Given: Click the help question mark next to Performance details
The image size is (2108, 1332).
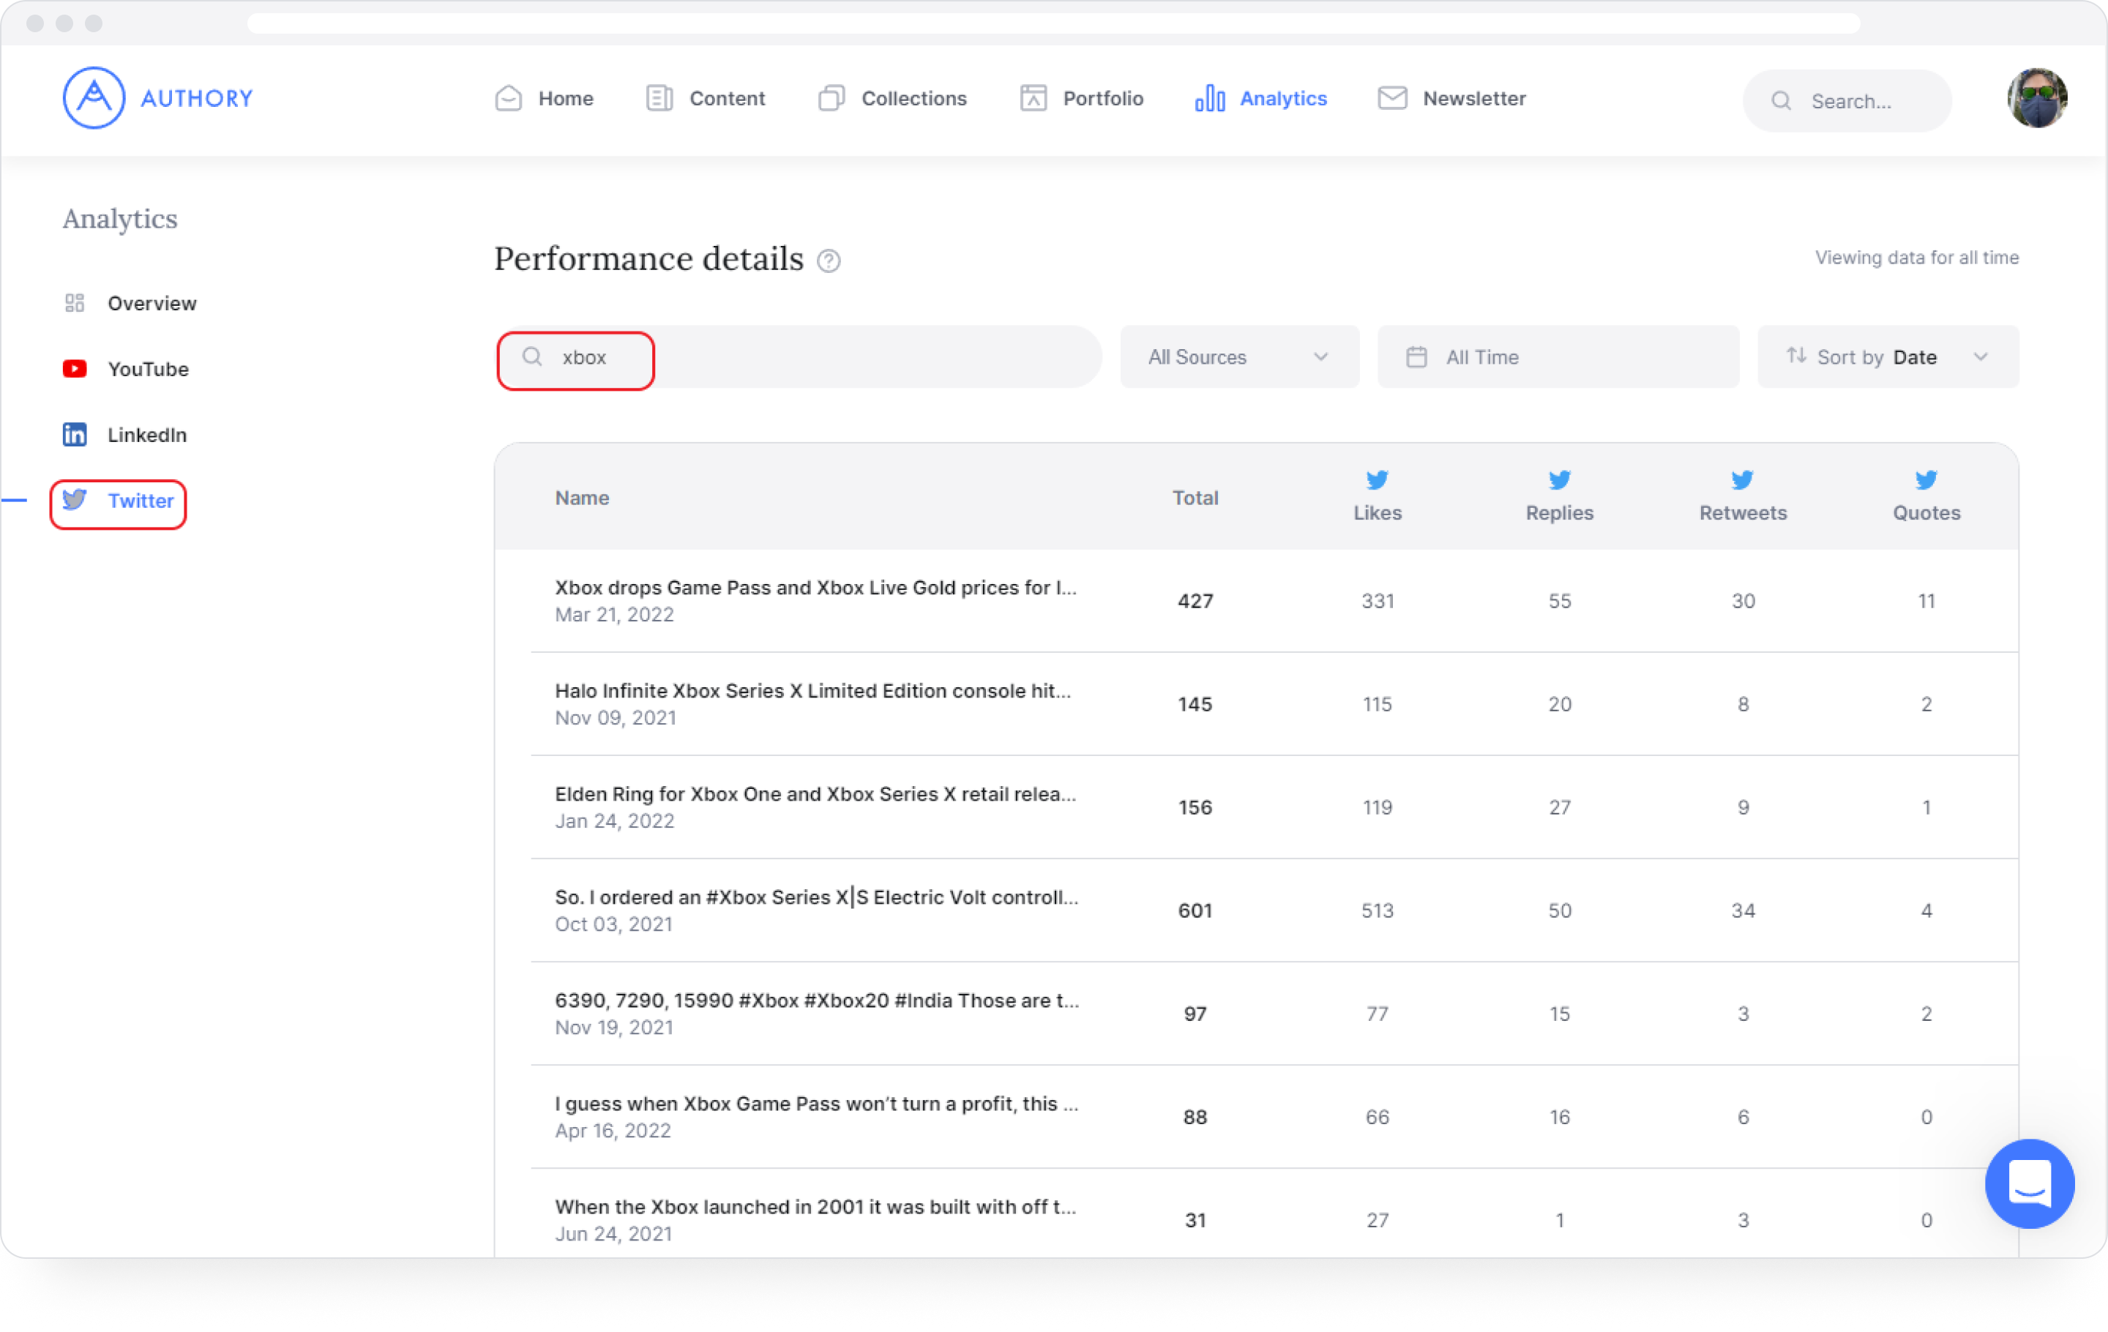Looking at the screenshot, I should [828, 261].
